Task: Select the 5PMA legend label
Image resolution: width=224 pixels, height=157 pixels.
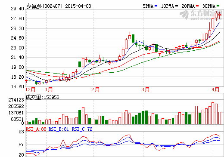Action: 148,6
